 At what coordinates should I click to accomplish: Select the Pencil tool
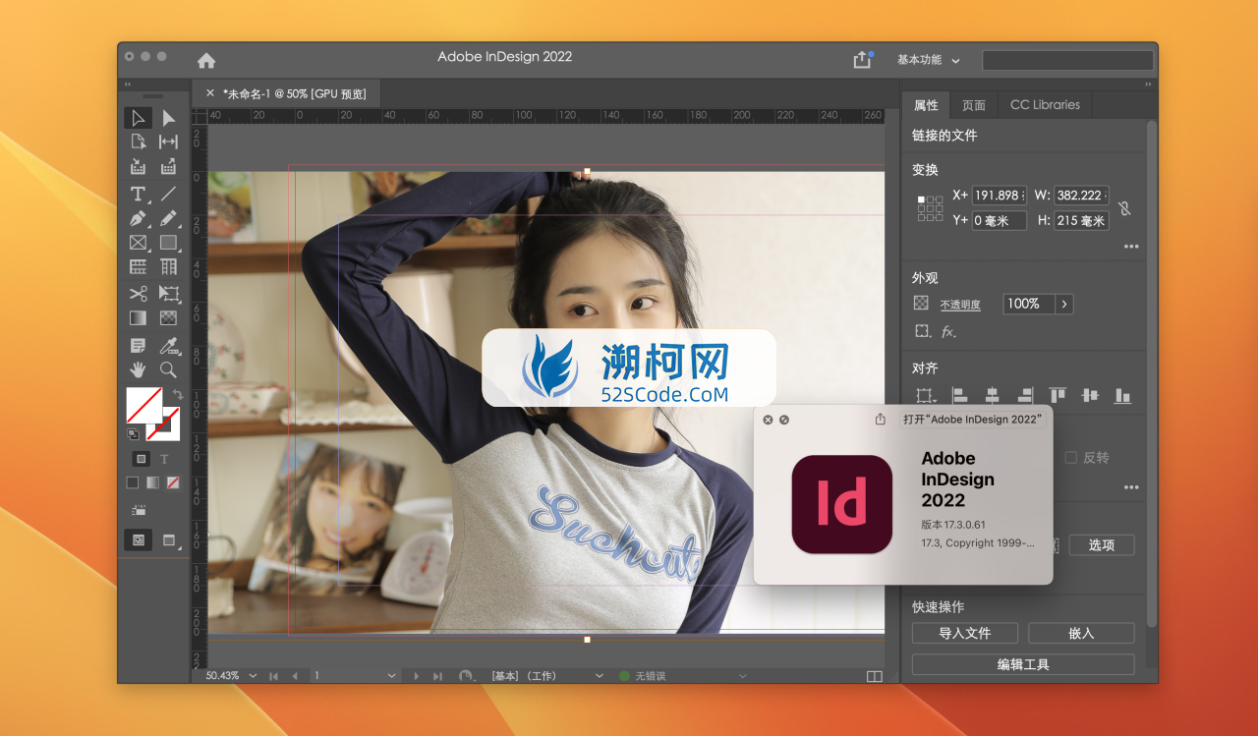tap(168, 218)
